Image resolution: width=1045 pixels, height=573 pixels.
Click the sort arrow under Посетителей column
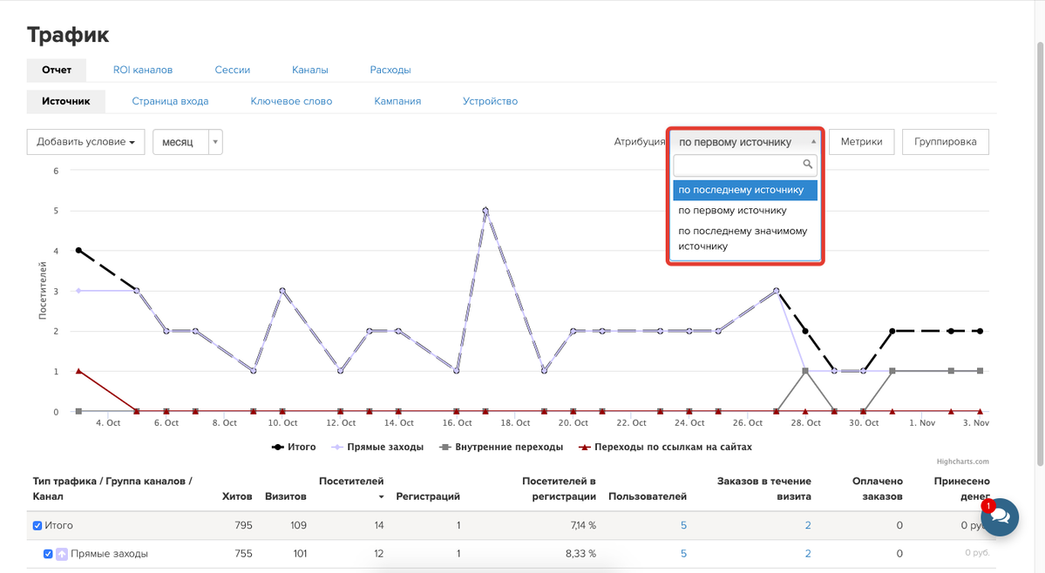point(381,497)
